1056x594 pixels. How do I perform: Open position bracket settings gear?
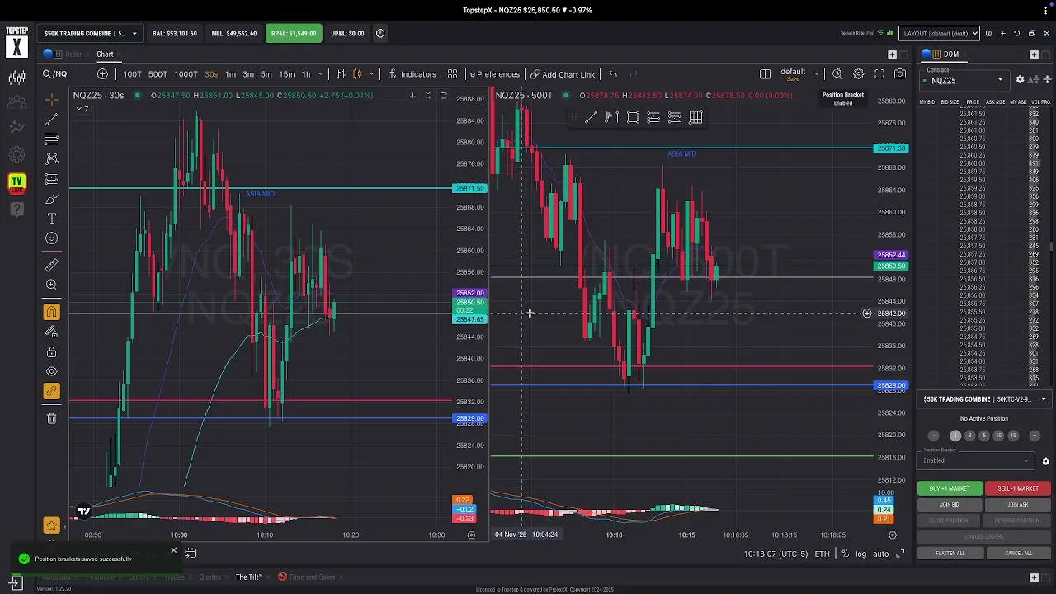[1045, 461]
